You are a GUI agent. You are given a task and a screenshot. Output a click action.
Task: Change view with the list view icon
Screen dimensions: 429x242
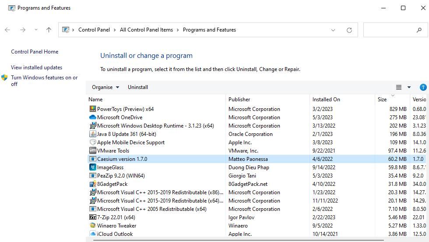399,87
